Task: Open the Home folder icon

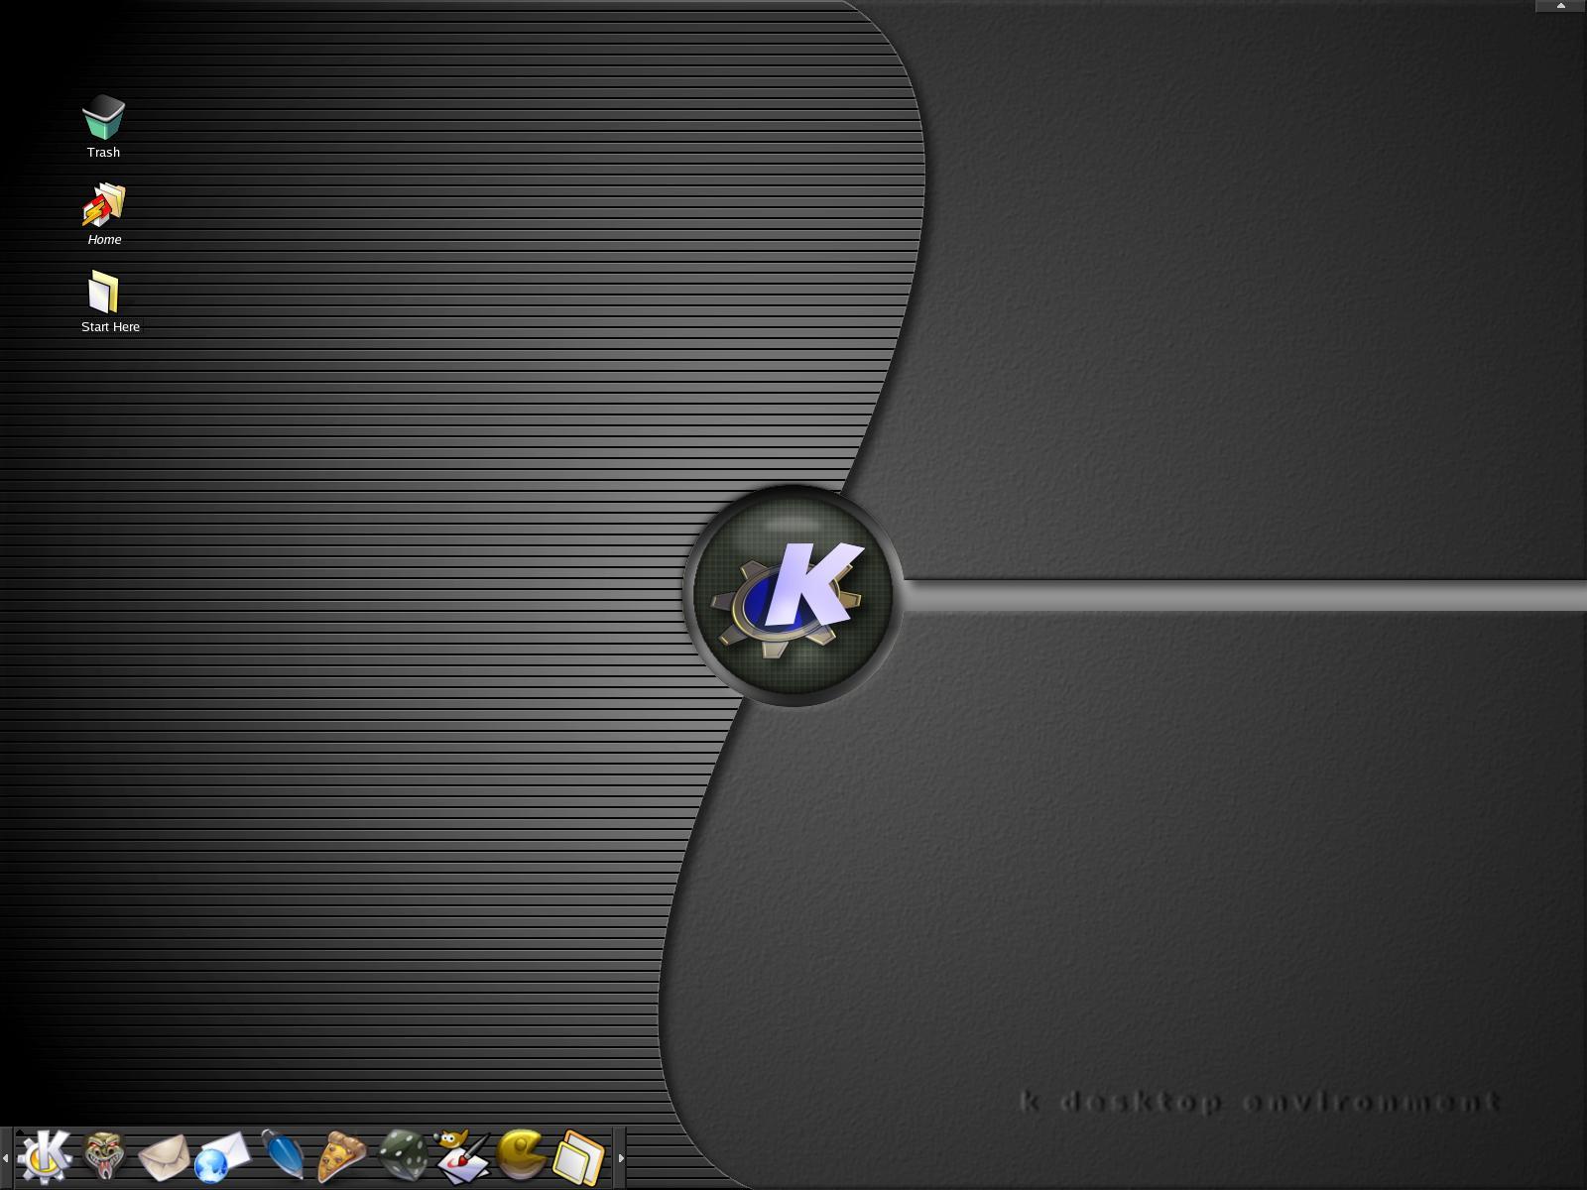Action: pos(103,205)
